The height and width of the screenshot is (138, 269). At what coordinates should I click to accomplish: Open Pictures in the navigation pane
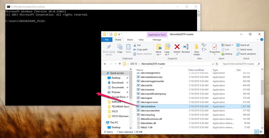pos(116,92)
